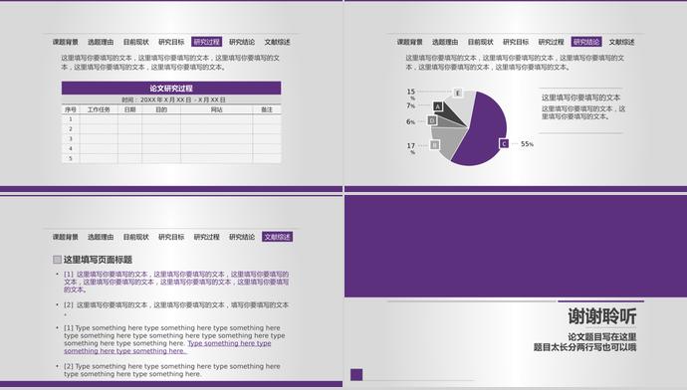
Task: Click 研究目标 tab on the table slide
Action: tap(171, 42)
